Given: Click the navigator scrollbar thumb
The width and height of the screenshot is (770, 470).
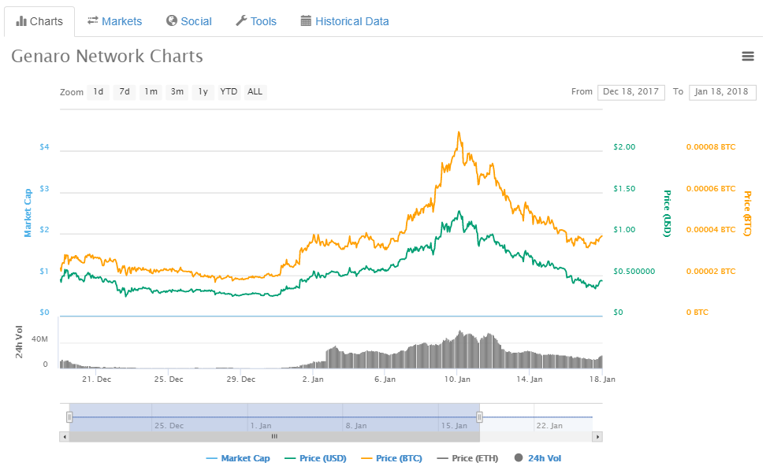Looking at the screenshot, I should tap(274, 437).
